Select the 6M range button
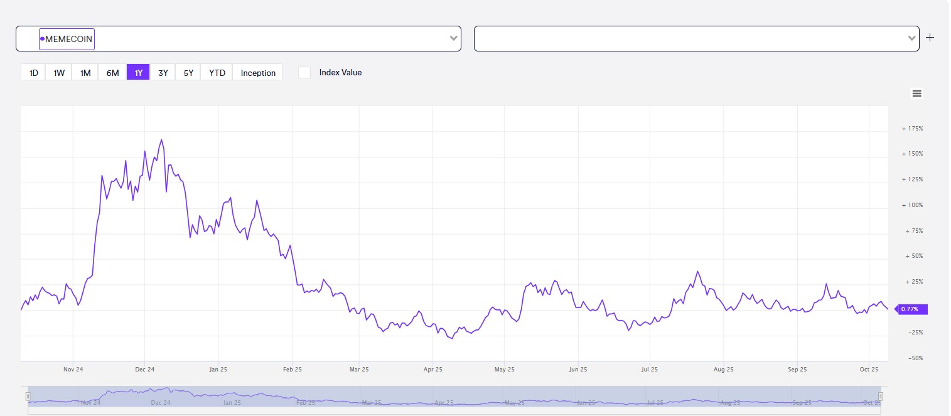This screenshot has height=416, width=951. pos(112,73)
